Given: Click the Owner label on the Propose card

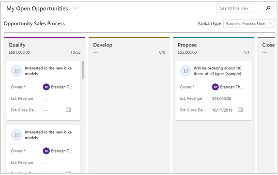Looking at the screenshot, I should click(186, 87).
